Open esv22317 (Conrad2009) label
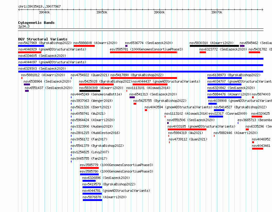This screenshot has height=212, width=272. point(228,113)
